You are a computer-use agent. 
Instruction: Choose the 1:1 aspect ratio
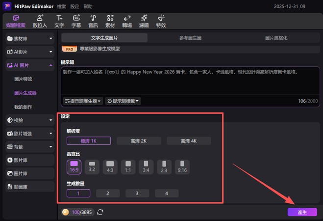click(128, 167)
